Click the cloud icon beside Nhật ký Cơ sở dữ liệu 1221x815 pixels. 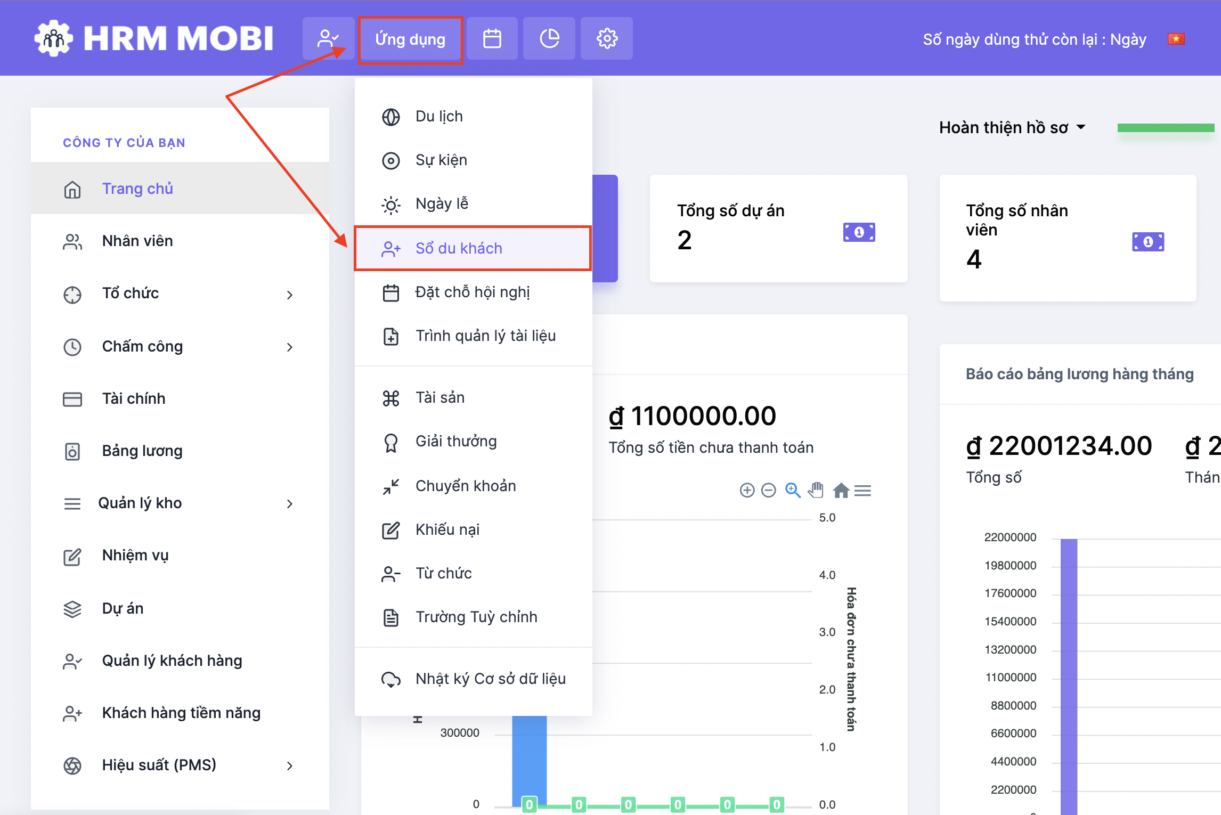[x=391, y=680]
